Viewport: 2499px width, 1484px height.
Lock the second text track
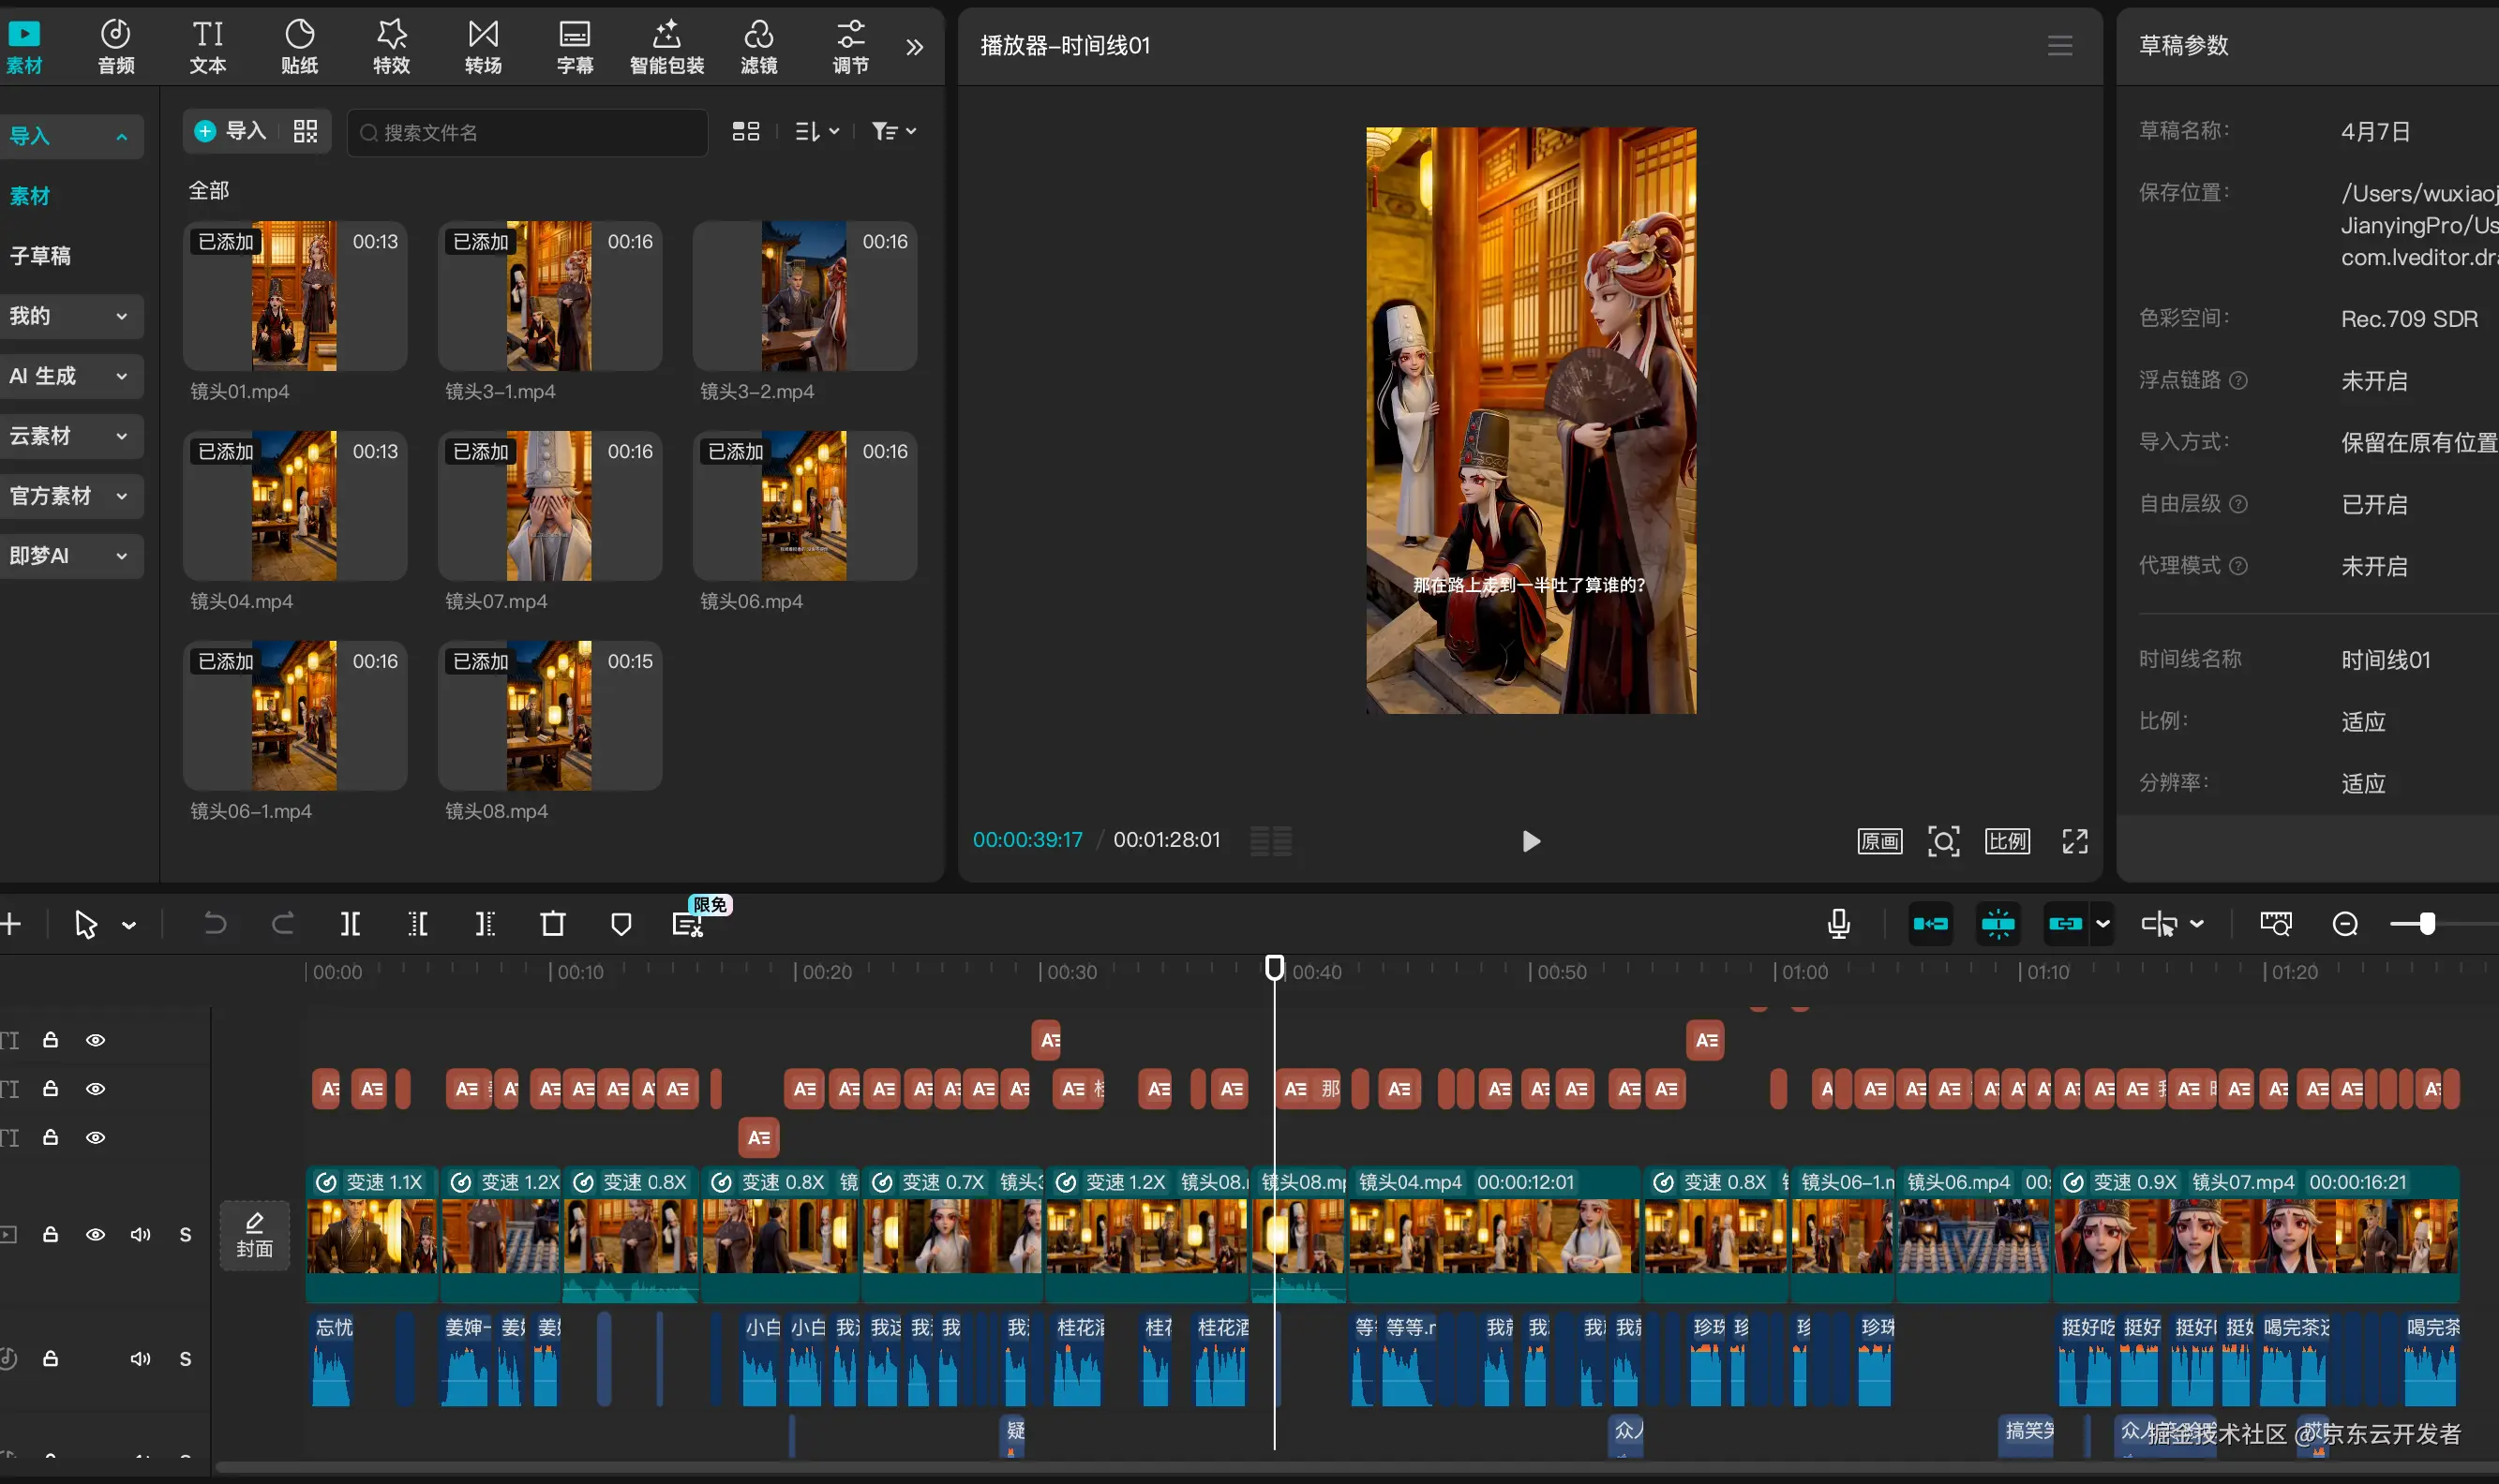(50, 1088)
